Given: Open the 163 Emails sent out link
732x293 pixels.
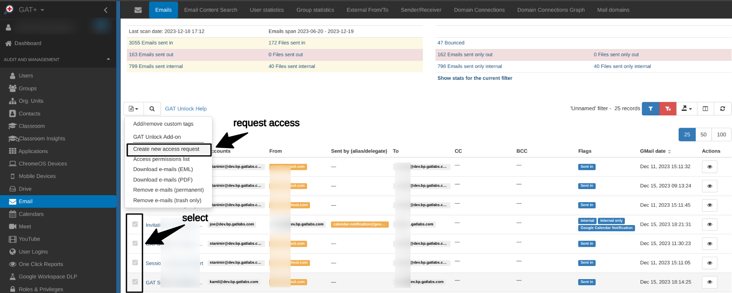Looking at the screenshot, I should pyautogui.click(x=151, y=55).
